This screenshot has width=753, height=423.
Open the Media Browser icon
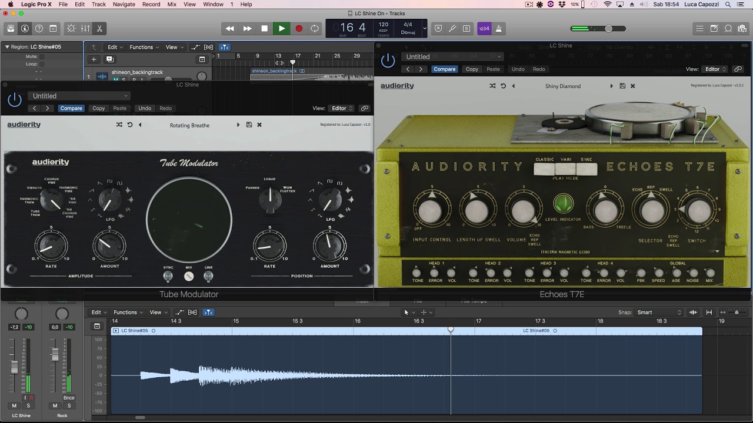(x=742, y=28)
